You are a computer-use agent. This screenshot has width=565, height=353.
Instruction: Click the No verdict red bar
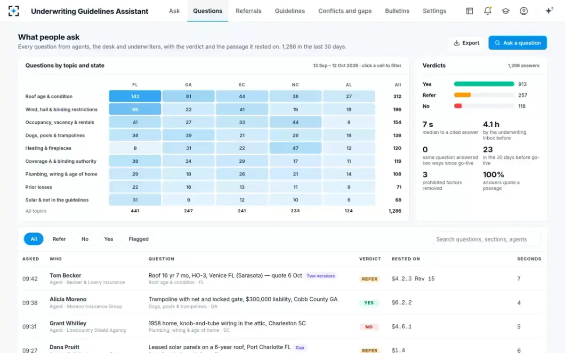[x=458, y=106]
